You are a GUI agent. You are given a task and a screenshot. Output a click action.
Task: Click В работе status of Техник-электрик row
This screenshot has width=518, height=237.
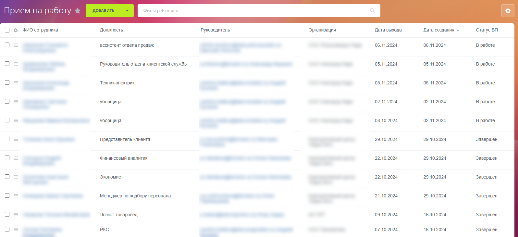tap(485, 83)
